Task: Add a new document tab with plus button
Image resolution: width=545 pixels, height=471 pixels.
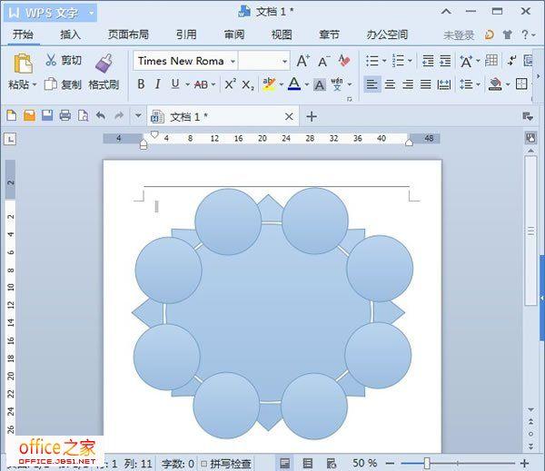Action: tap(312, 116)
